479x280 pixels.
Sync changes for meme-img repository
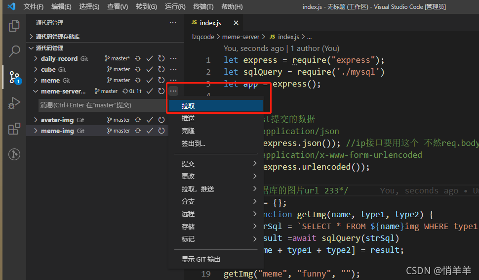(x=138, y=131)
